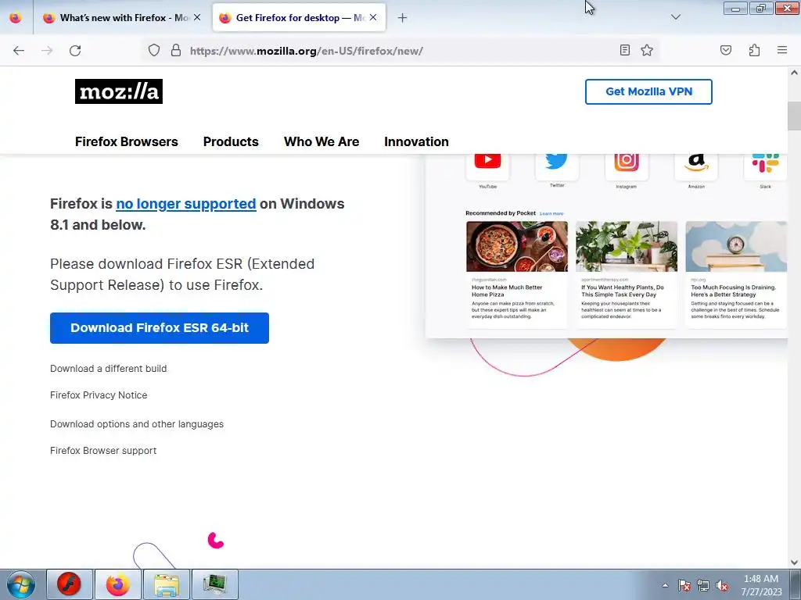Save page to Pocket icon
The image size is (801, 600).
pyautogui.click(x=725, y=50)
